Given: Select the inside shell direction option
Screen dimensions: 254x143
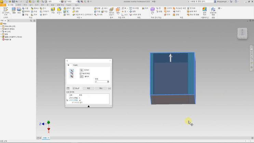Looking at the screenshot, I should (x=71, y=70).
